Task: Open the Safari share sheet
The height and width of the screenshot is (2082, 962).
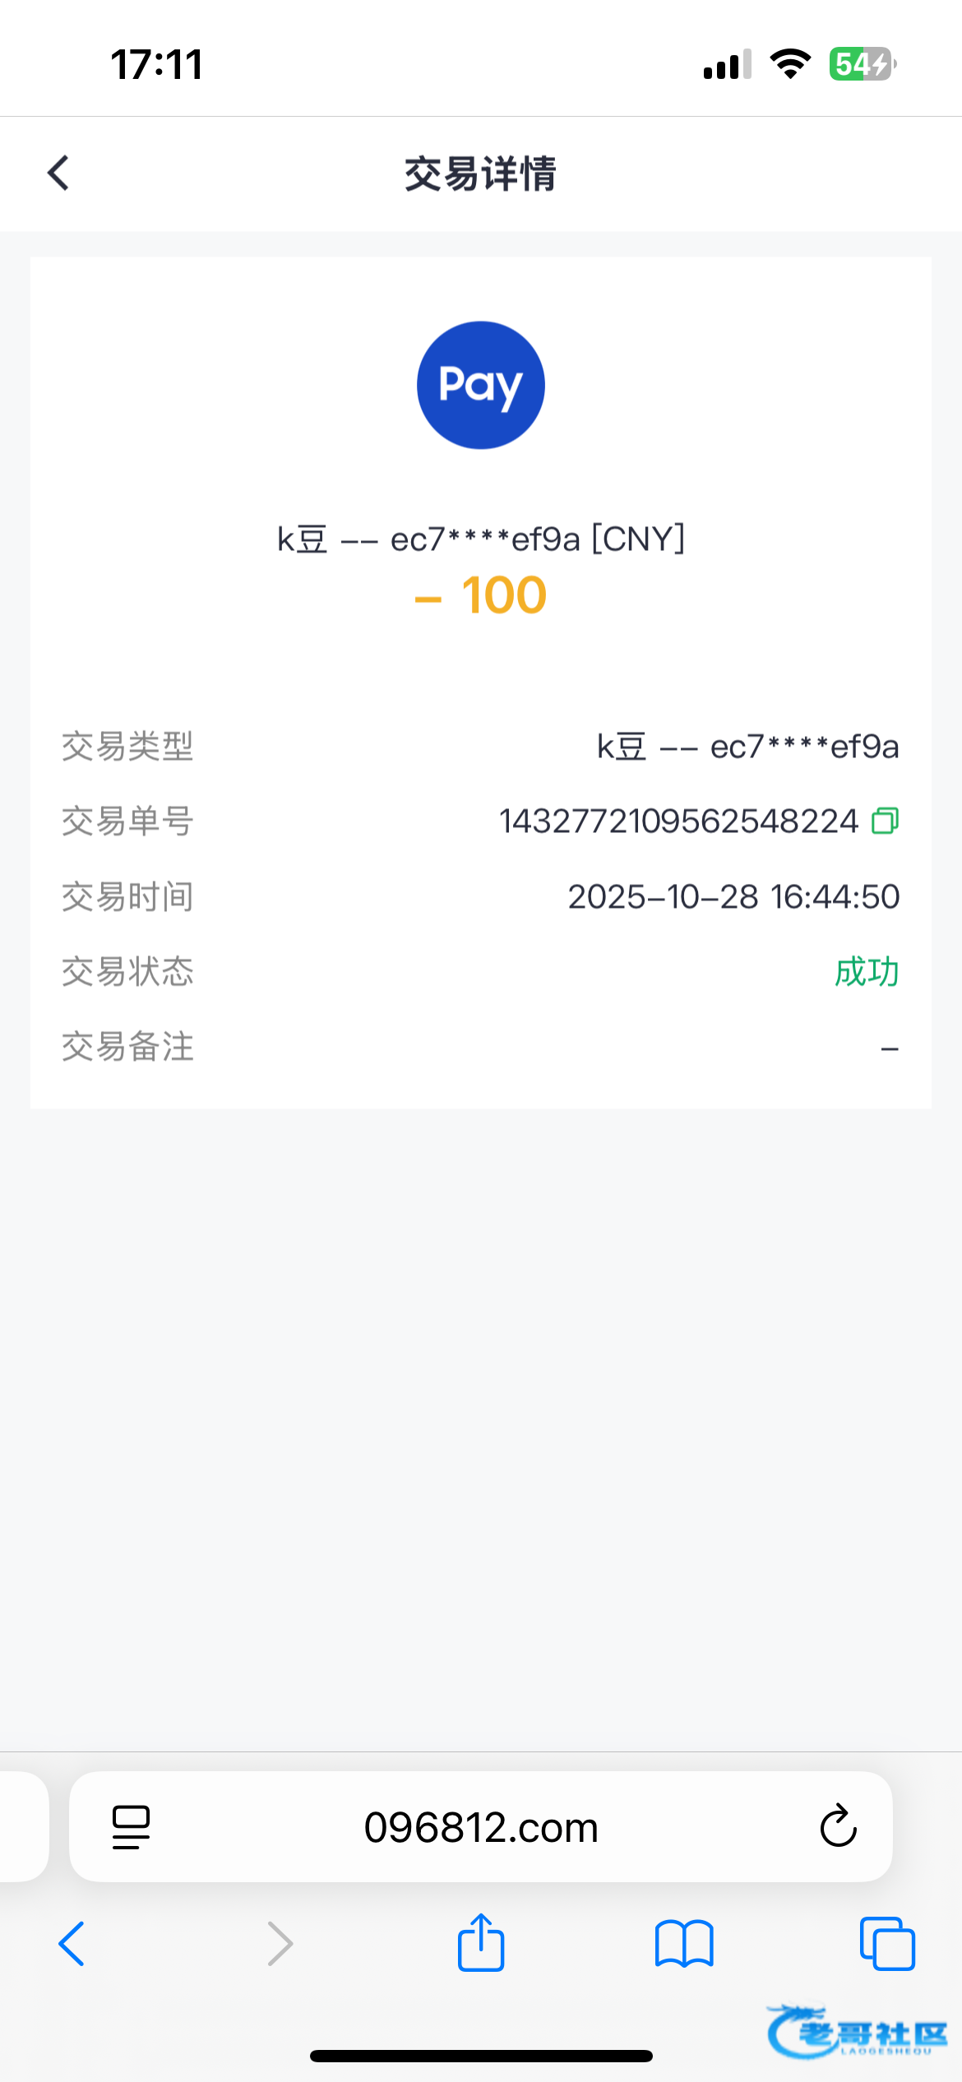Action: [x=481, y=1942]
